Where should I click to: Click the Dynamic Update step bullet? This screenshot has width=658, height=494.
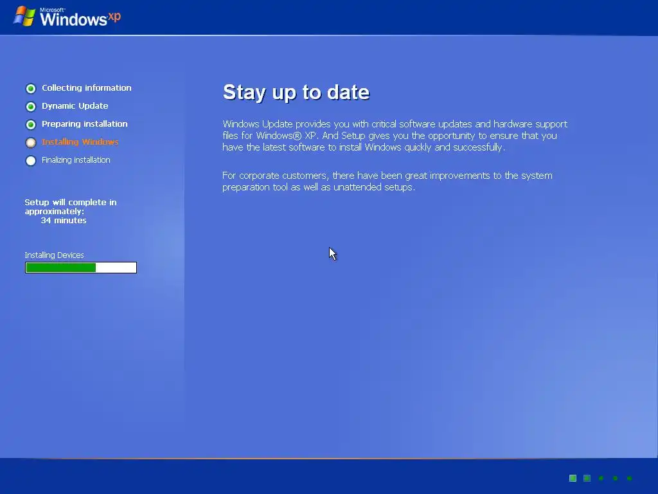31,106
